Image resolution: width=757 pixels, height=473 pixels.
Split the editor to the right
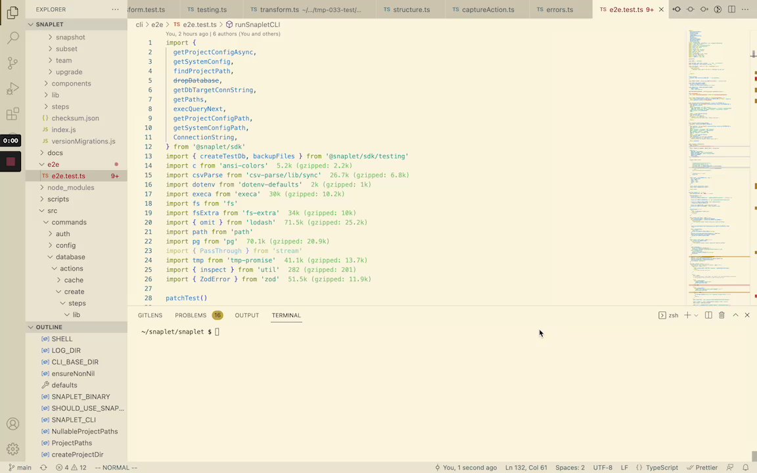tap(732, 9)
